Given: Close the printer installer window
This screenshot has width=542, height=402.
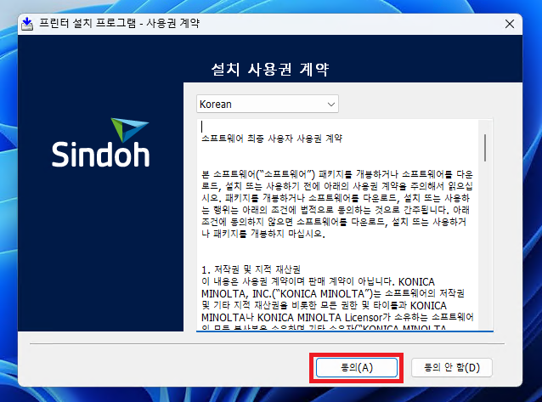Looking at the screenshot, I should tap(511, 23).
